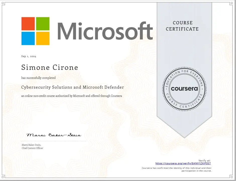The height and width of the screenshot is (181, 236).
Task: Select the course title Cybersecurity Solutions and Microsoft Defender
Action: pyautogui.click(x=72, y=87)
